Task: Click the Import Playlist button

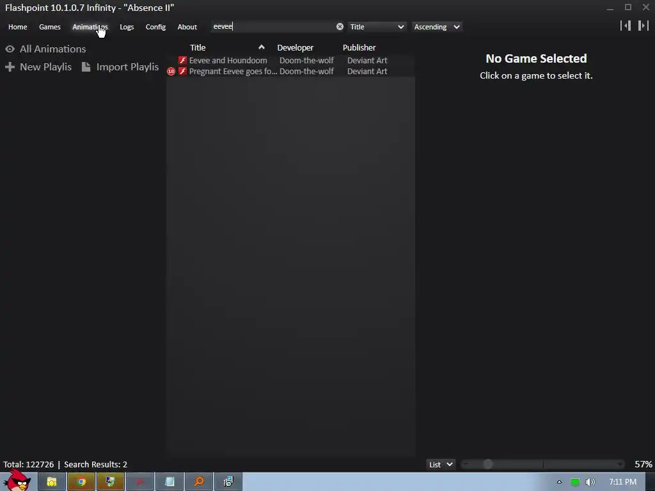Action: coord(120,66)
